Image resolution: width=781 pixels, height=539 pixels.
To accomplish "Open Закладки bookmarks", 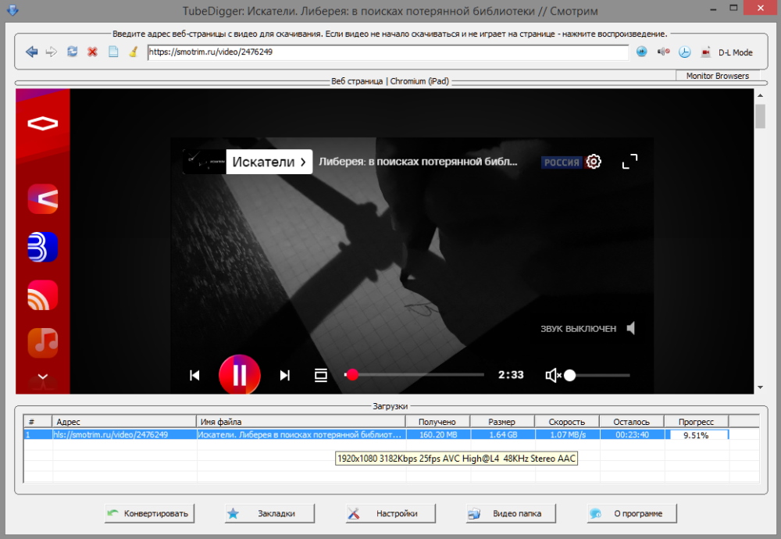I will tap(269, 513).
